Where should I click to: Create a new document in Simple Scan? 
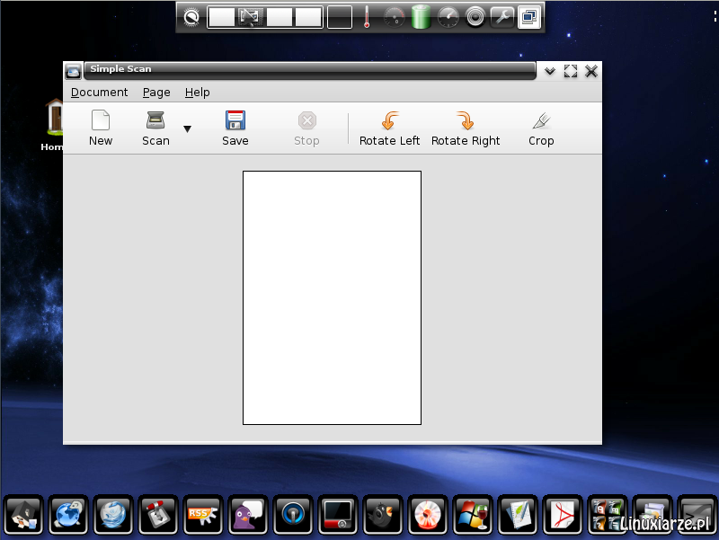tap(101, 127)
